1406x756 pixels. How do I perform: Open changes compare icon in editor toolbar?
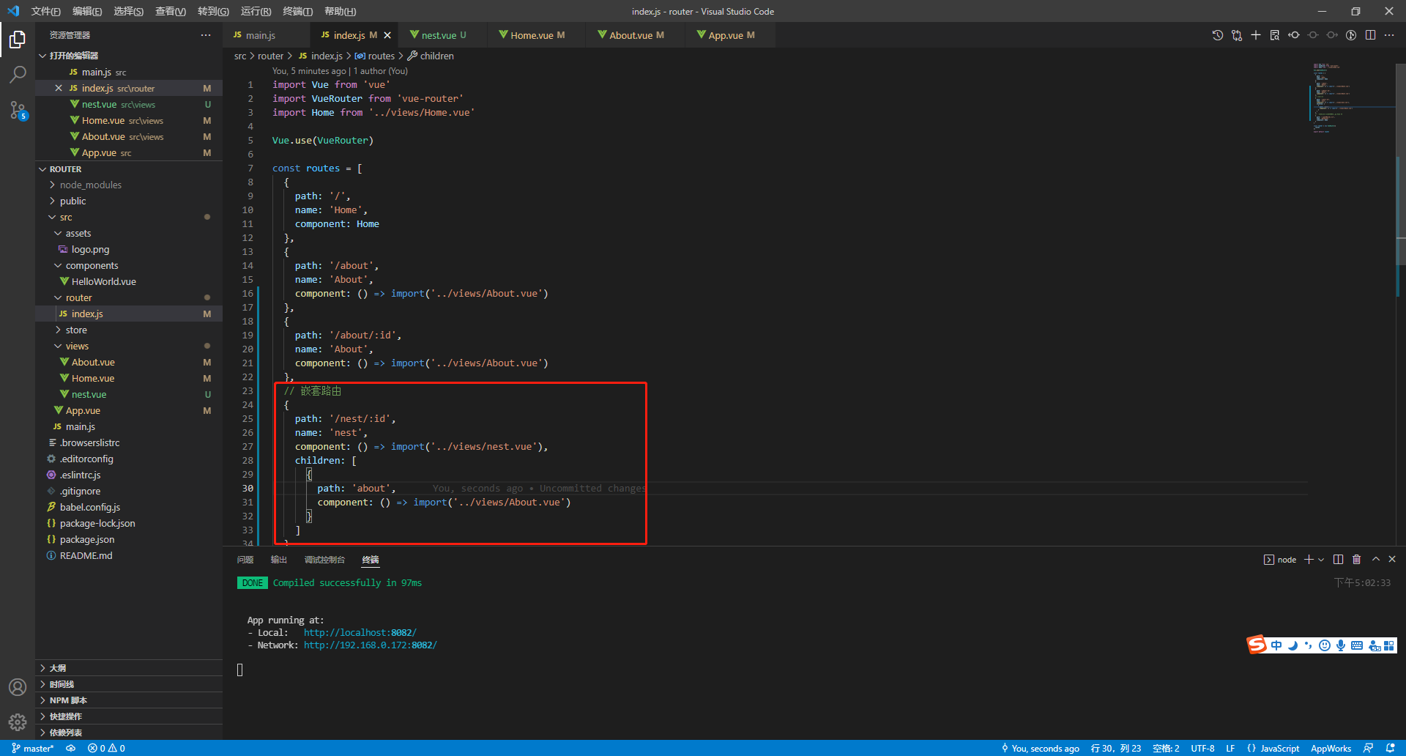[x=1237, y=35]
